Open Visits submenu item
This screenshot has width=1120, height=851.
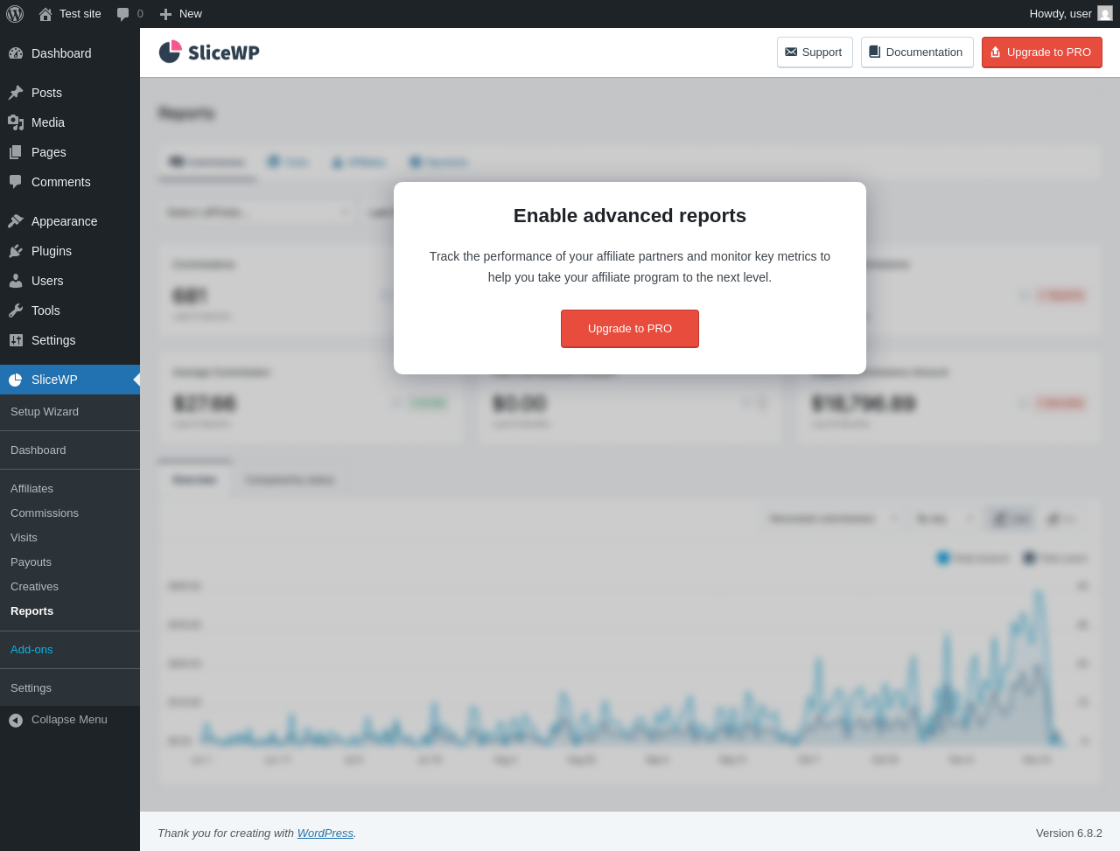click(70, 538)
